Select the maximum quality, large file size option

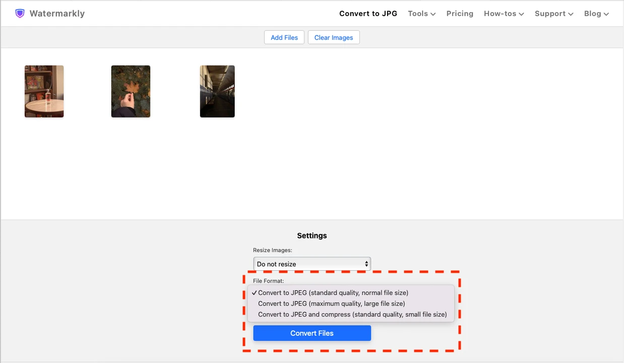coord(331,303)
